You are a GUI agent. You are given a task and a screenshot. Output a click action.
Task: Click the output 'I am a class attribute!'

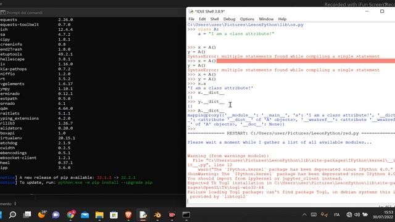coord(220,88)
